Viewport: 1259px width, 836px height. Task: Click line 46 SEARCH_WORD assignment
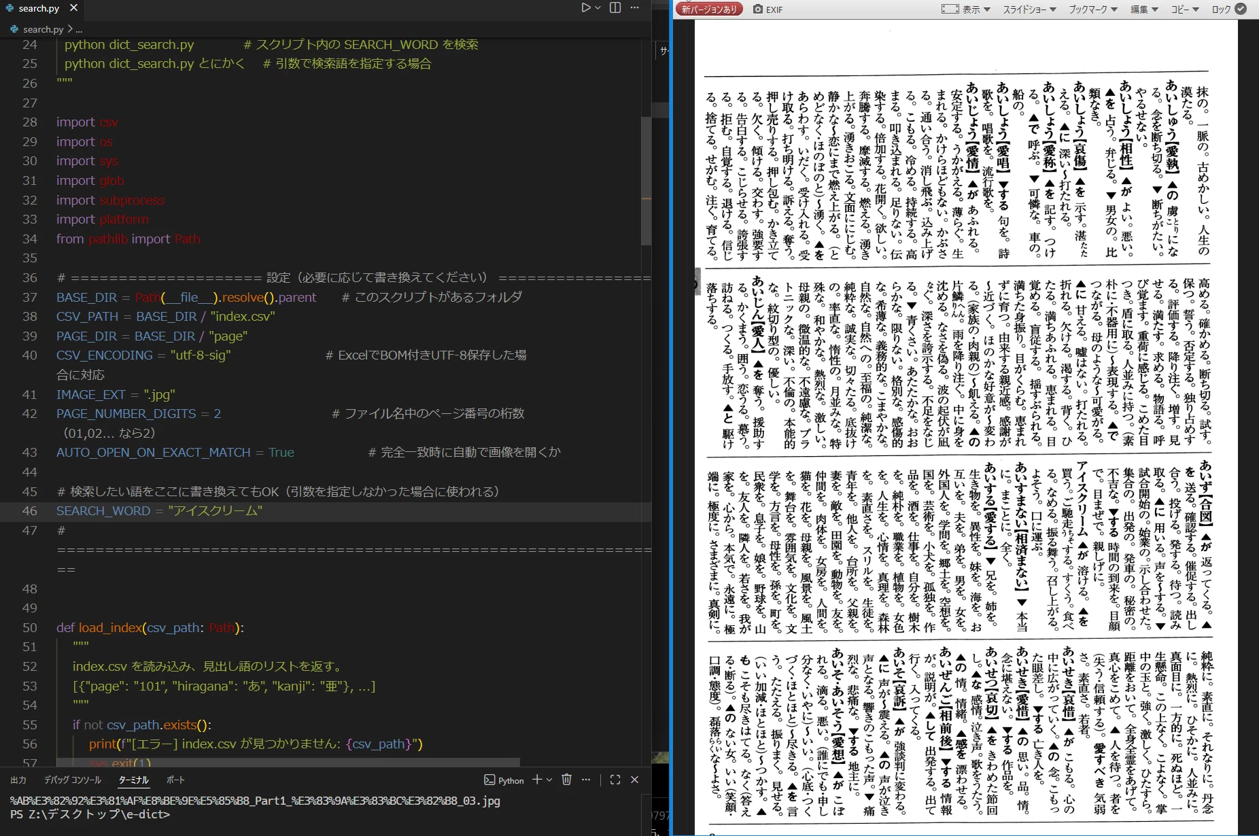(x=159, y=510)
